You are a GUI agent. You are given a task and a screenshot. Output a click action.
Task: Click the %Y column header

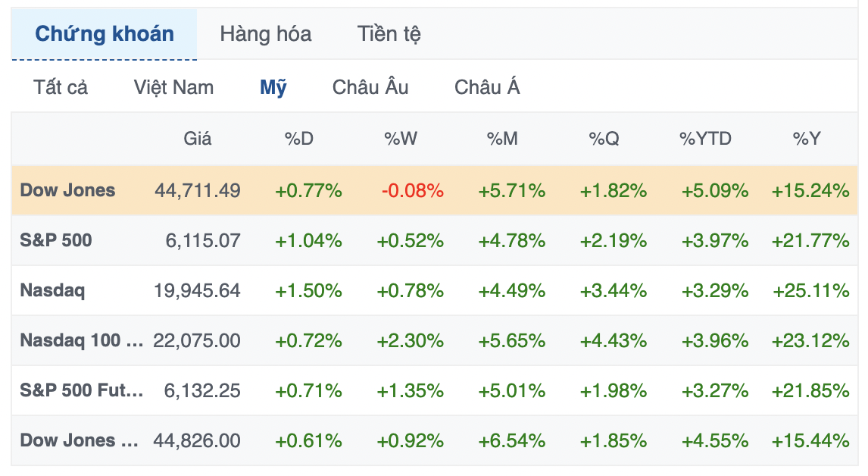807,139
